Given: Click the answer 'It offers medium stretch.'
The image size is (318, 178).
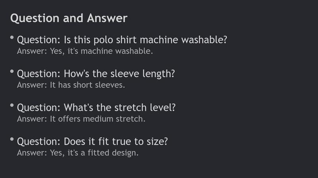Looking at the screenshot, I should pos(81,119).
